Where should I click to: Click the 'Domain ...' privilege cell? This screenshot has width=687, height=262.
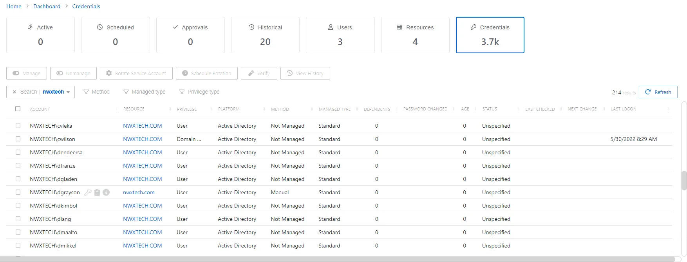coord(189,139)
